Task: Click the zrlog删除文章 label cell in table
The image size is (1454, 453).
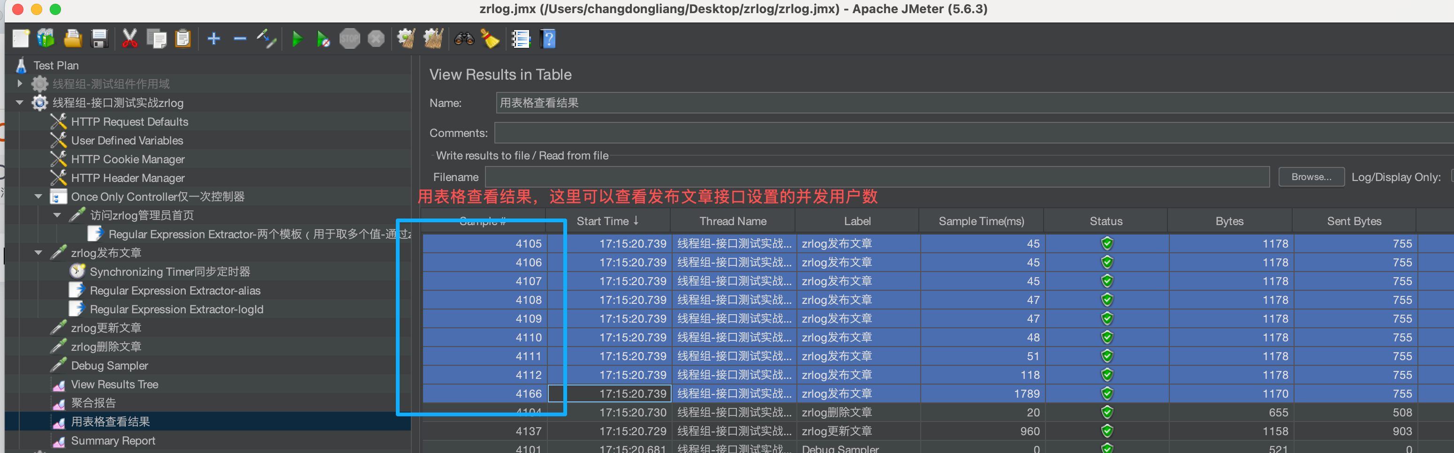Action: click(x=857, y=412)
